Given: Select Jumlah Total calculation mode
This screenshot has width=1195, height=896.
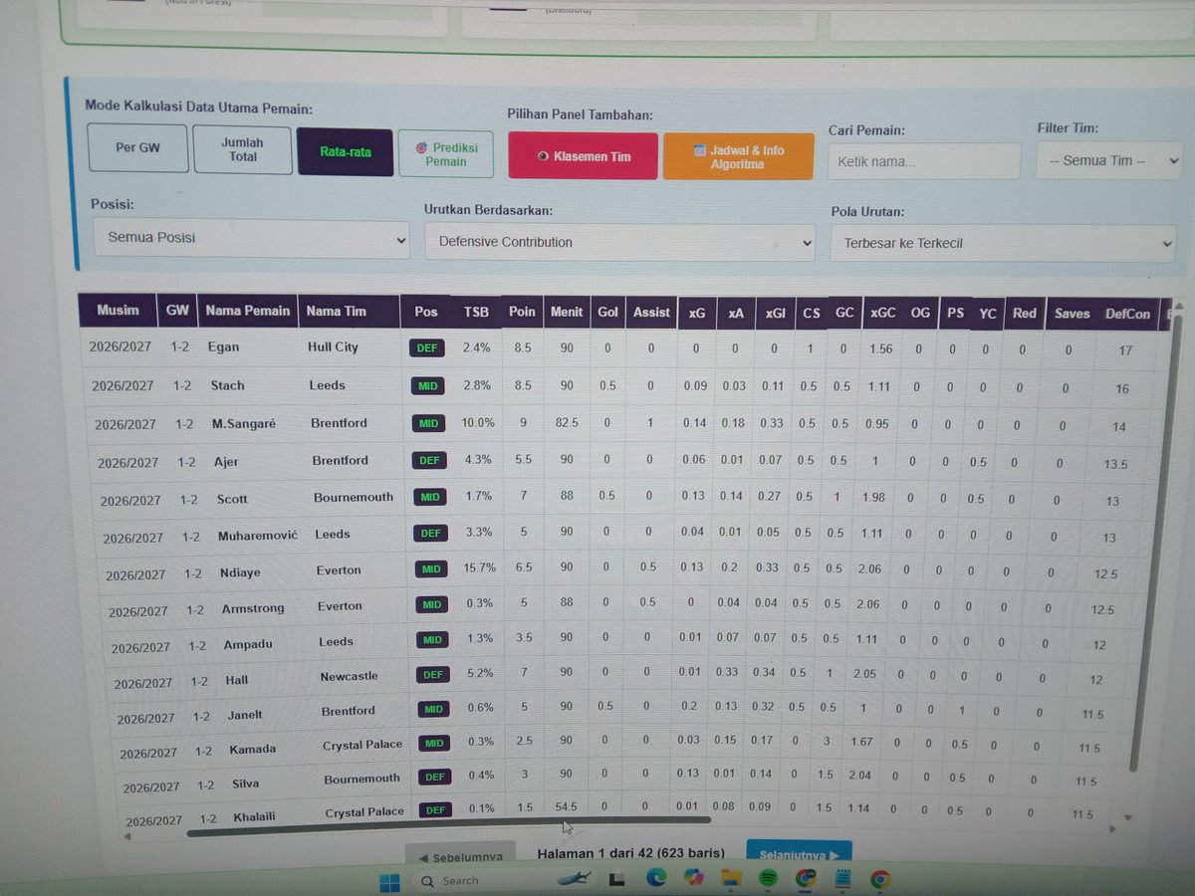Looking at the screenshot, I should (242, 150).
